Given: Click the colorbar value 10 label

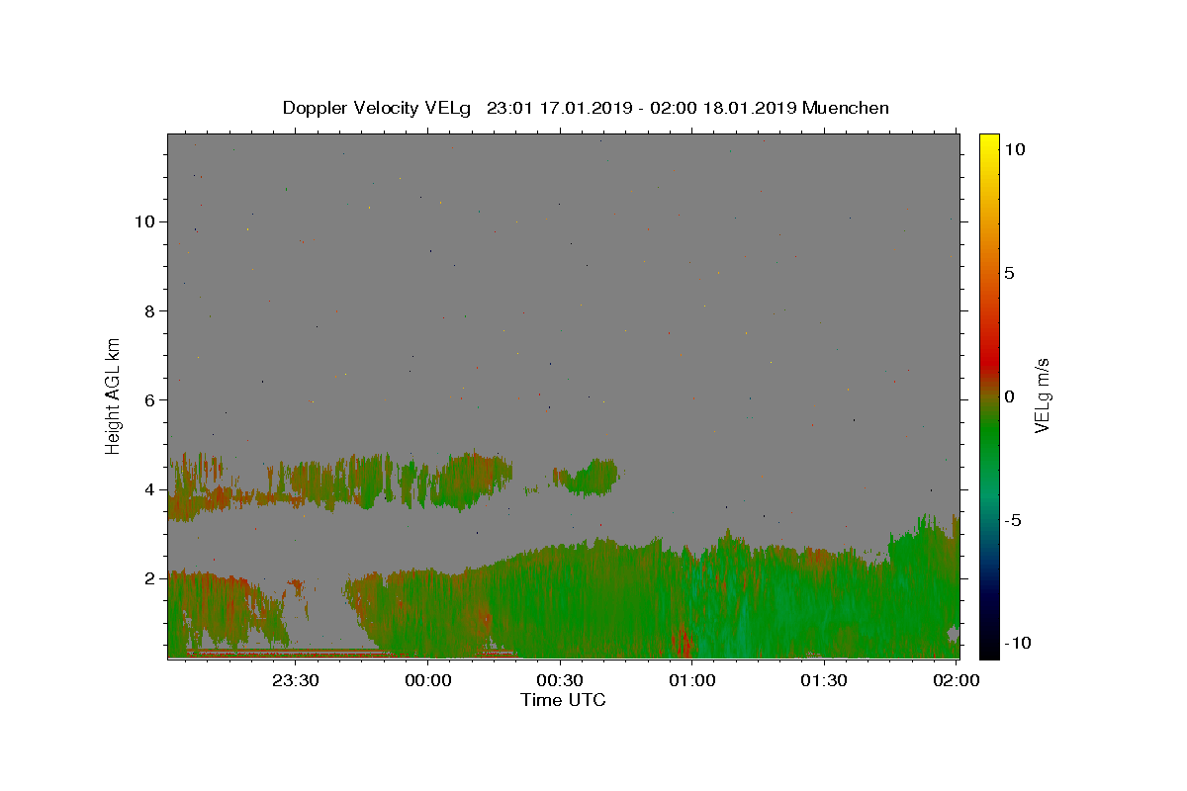Looking at the screenshot, I should (1014, 149).
